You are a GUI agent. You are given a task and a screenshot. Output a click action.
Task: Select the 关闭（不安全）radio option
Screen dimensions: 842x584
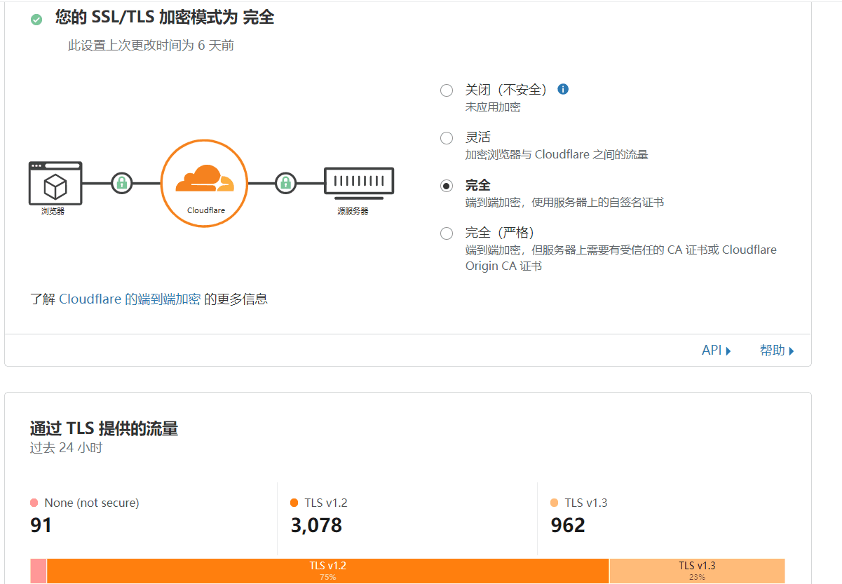point(447,90)
